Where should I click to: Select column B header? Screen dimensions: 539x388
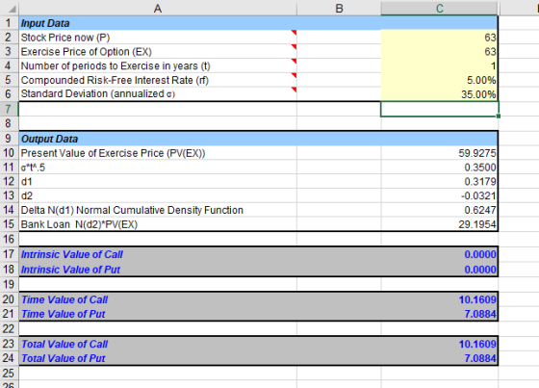tap(339, 8)
